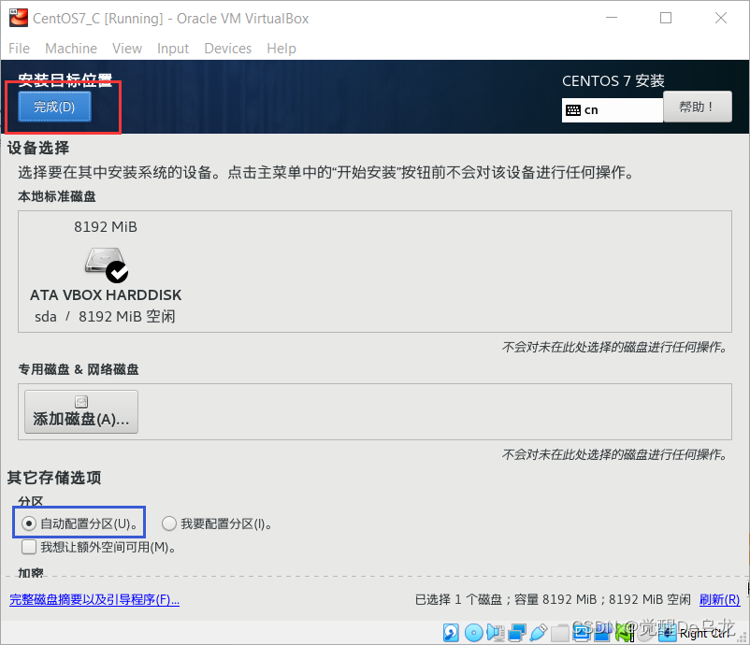Click the USB devices icon in status bar
Screen dimensions: 750x645
click(x=538, y=633)
